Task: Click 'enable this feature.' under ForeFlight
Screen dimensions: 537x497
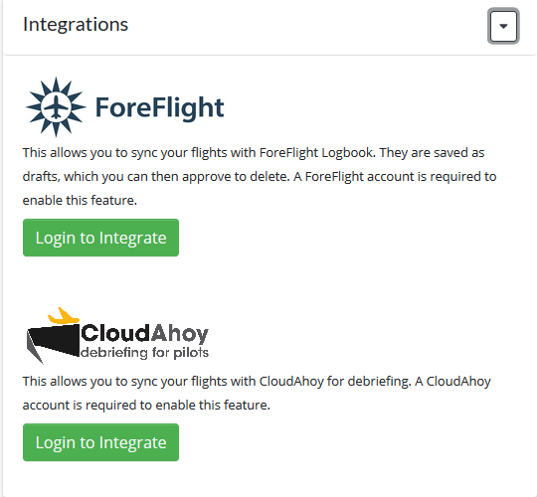Action: pyautogui.click(x=80, y=200)
